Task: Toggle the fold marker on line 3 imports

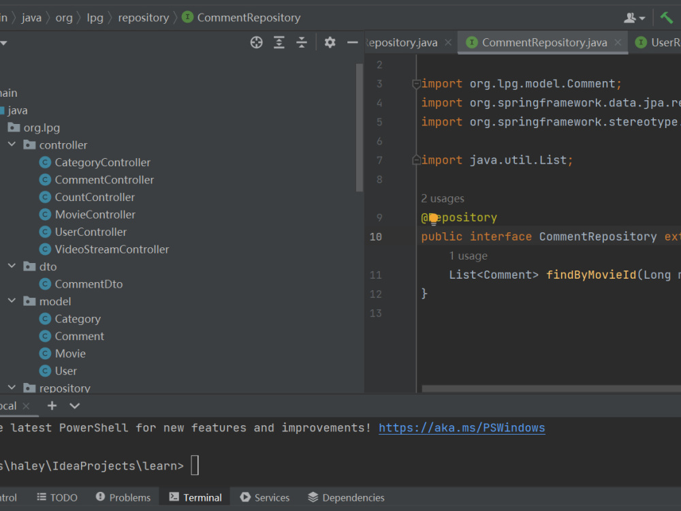Action: (x=416, y=84)
